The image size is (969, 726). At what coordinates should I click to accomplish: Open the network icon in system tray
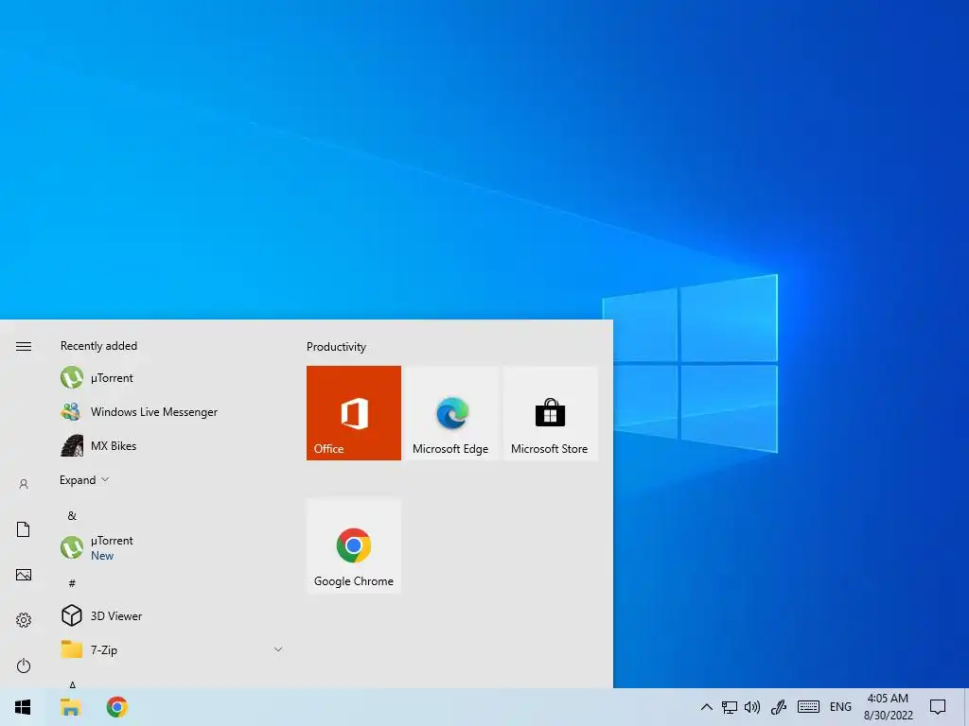[730, 707]
